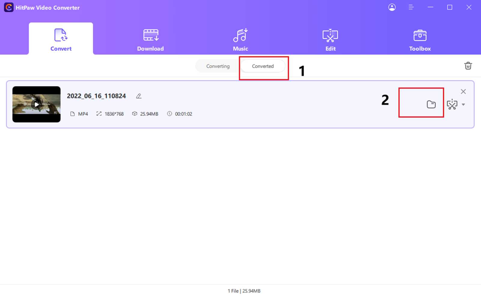Open the hamburger menu
The width and height of the screenshot is (481, 297).
click(x=411, y=7)
